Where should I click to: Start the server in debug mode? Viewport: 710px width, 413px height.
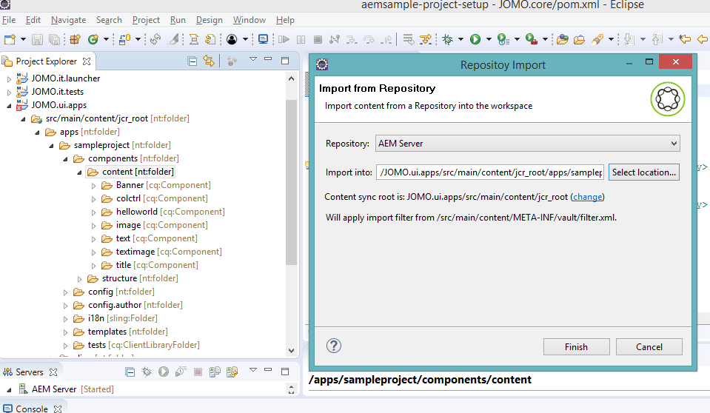[147, 372]
